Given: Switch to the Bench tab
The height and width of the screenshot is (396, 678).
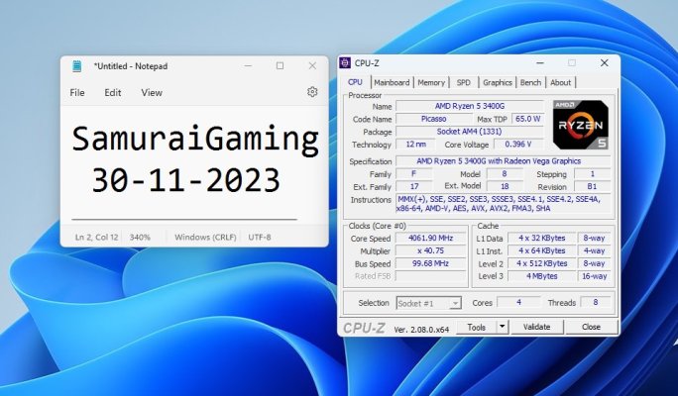Looking at the screenshot, I should pyautogui.click(x=530, y=82).
